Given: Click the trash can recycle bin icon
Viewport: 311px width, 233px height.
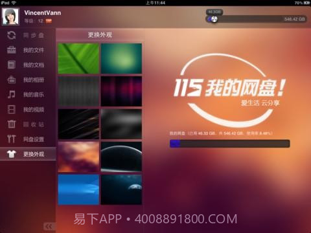Looking at the screenshot, I should click(11, 124).
